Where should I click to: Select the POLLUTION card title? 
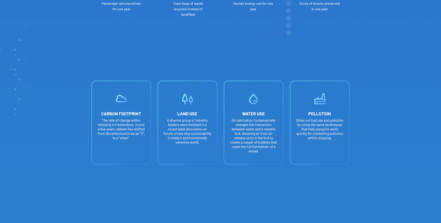[319, 114]
